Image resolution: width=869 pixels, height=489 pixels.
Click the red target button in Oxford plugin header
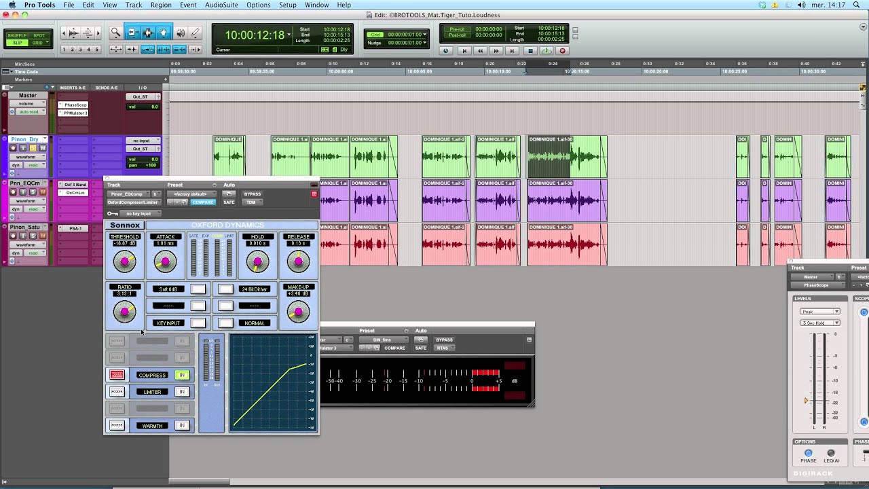click(314, 194)
